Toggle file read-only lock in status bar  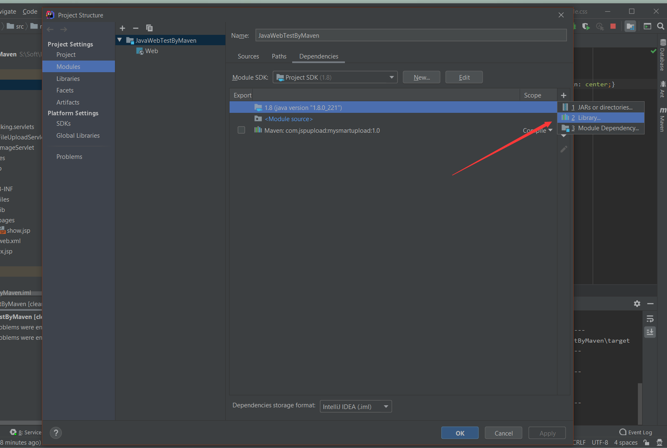coord(646,443)
